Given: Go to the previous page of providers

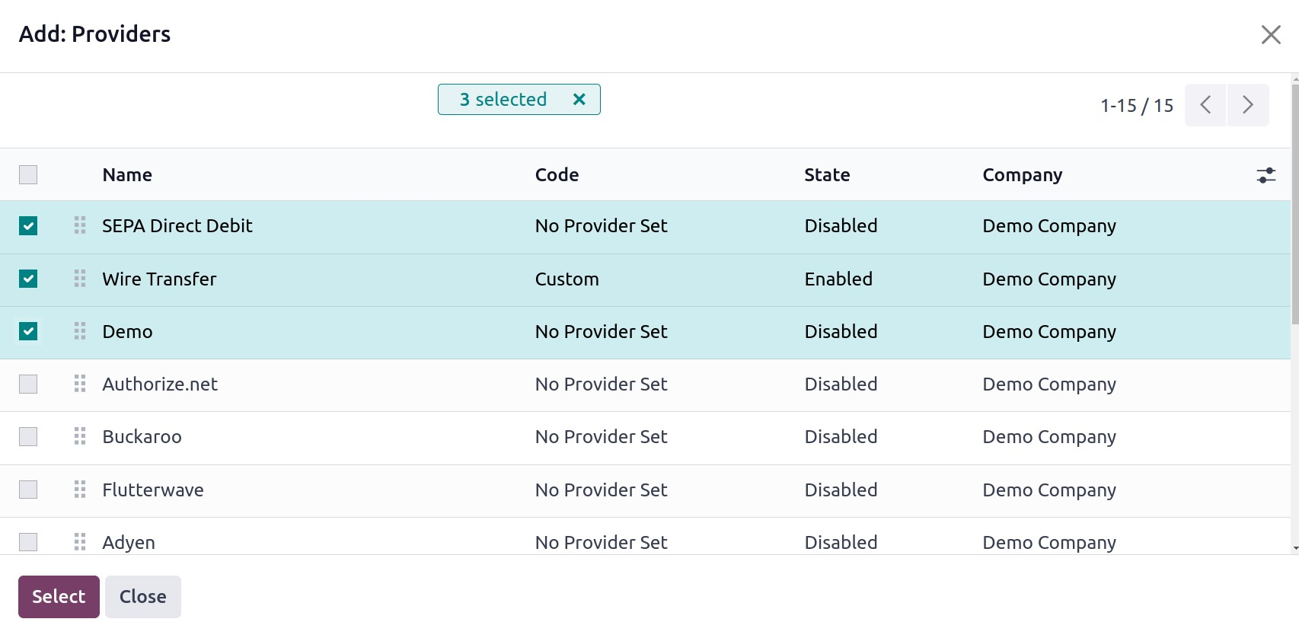Looking at the screenshot, I should (x=1205, y=105).
